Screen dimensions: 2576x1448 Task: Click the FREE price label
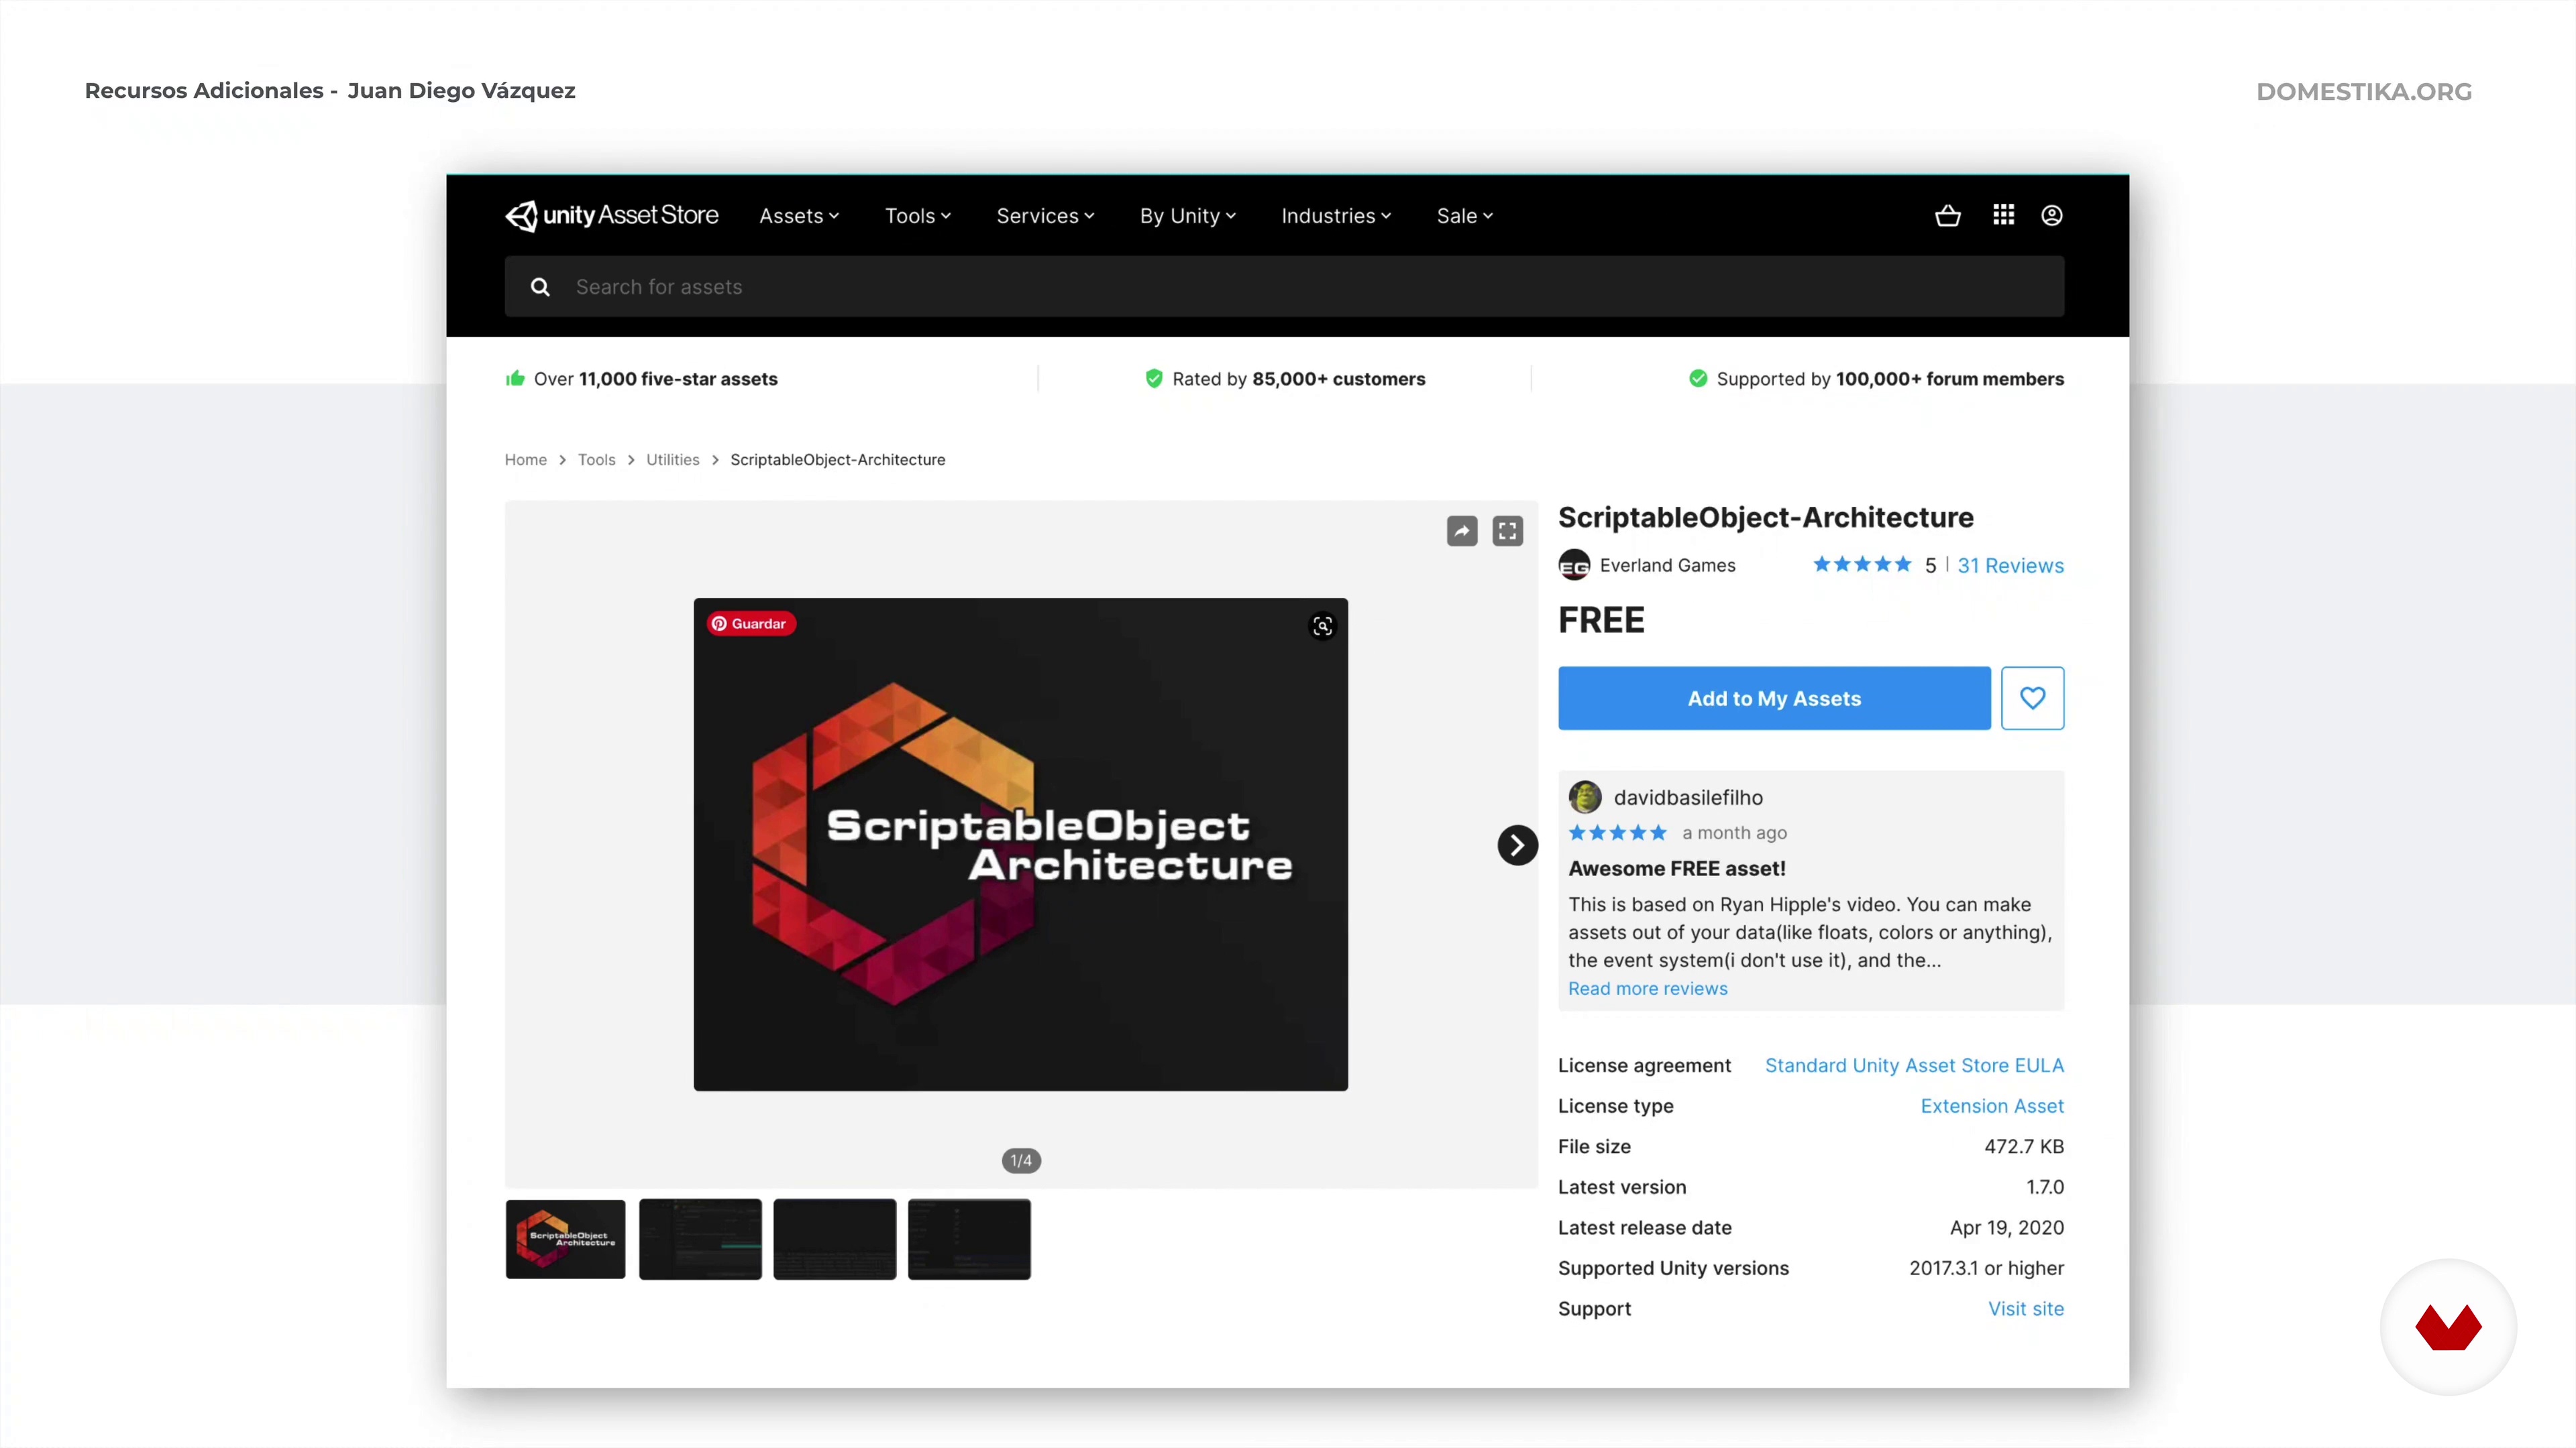tap(1601, 621)
